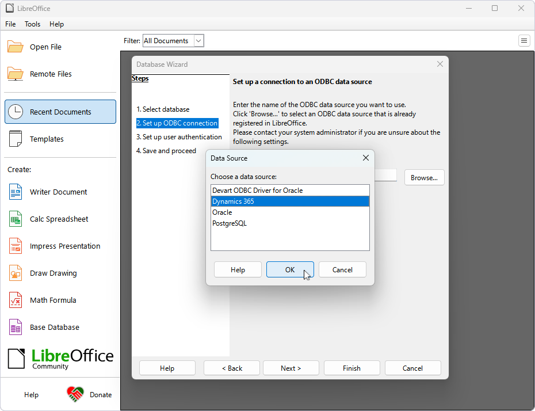Click the Impress Presentation icon
Image resolution: width=535 pixels, height=411 pixels.
coord(16,246)
